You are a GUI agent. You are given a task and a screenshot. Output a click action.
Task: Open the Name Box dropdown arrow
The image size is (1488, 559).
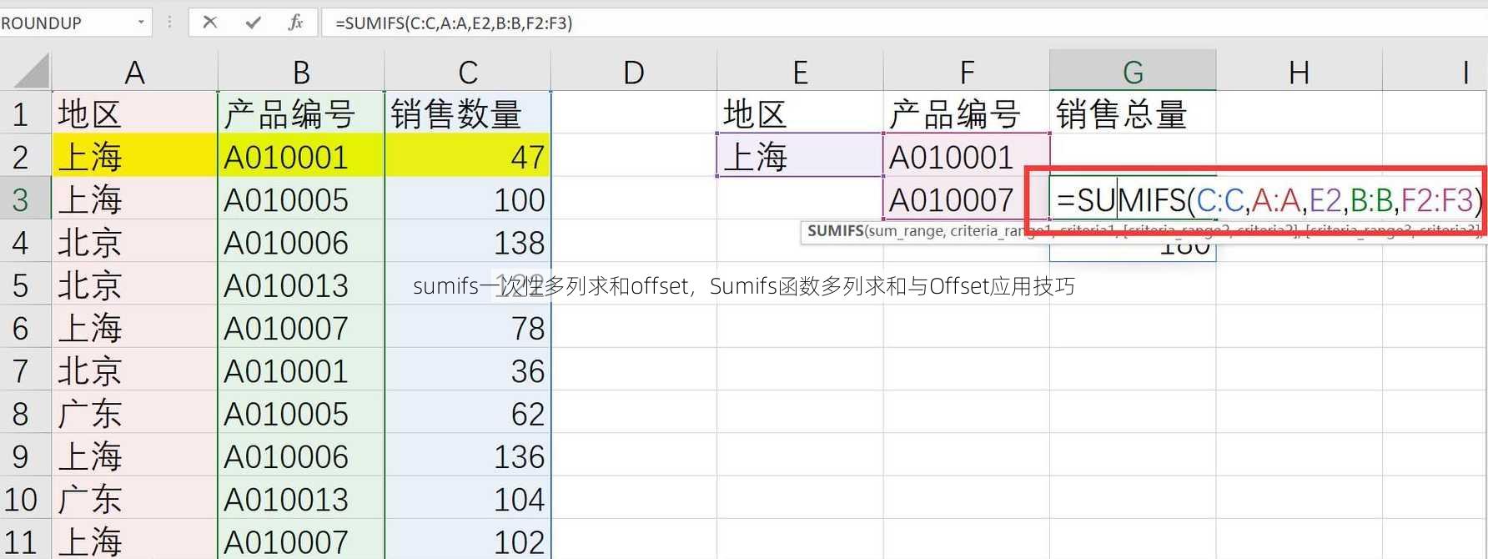(x=140, y=23)
